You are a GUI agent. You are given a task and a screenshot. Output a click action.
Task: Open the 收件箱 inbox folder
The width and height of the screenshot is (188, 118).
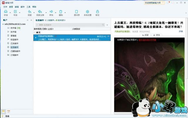click(14, 28)
